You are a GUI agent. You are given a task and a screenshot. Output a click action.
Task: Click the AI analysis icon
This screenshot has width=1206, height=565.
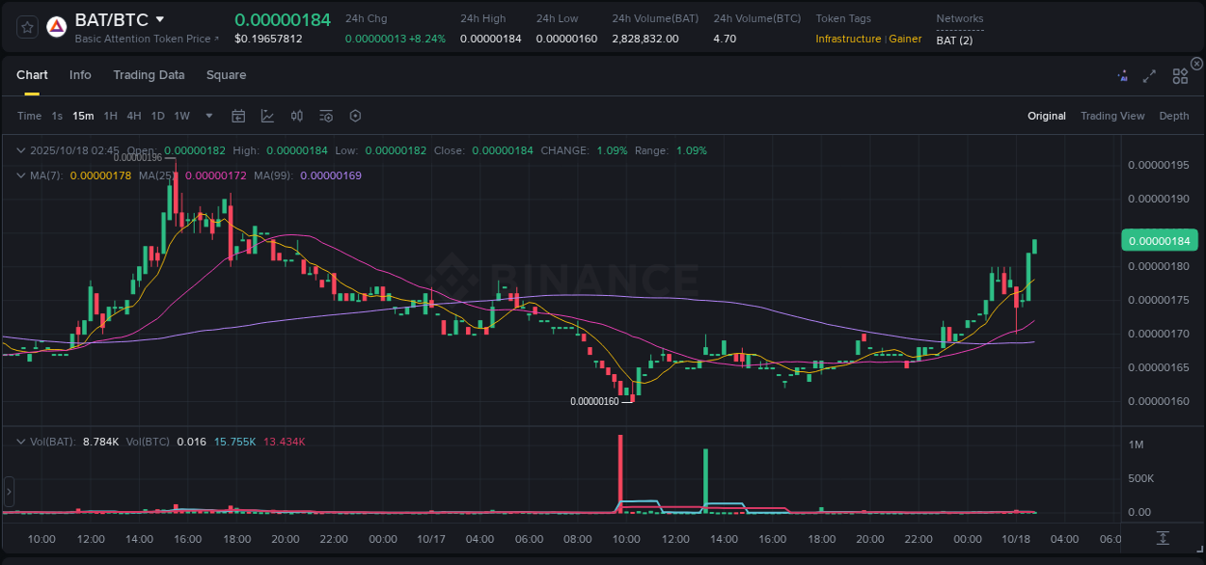pyautogui.click(x=1122, y=76)
